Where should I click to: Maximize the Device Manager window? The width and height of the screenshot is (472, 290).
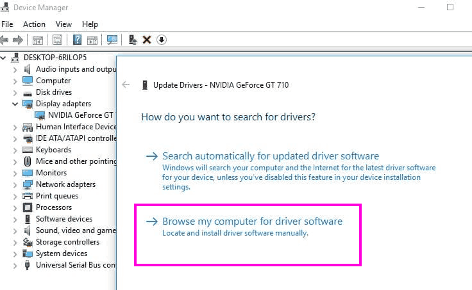click(x=450, y=7)
